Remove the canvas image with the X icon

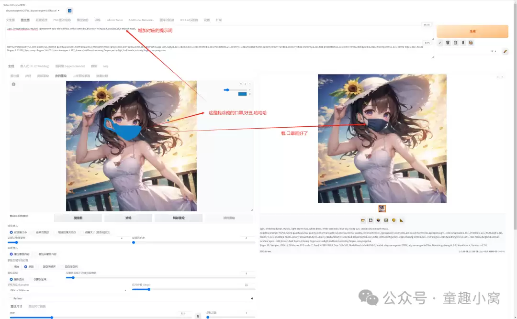click(249, 84)
